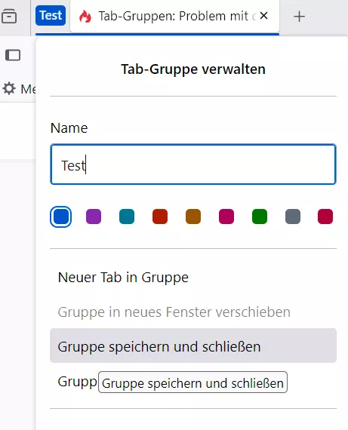Click Neuer Tab in Gruppe
Image resolution: width=348 pixels, height=430 pixels.
tap(193, 278)
